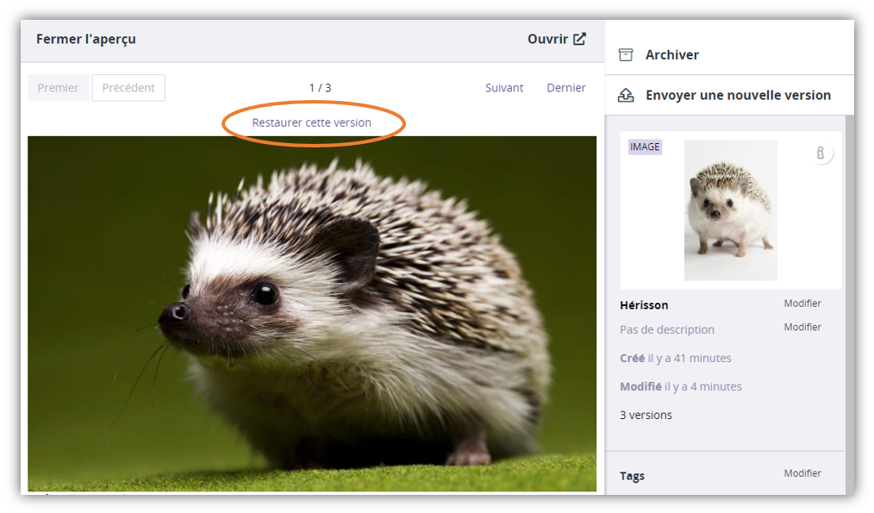This screenshot has width=874, height=513.
Task: Jump to last version with Dernier
Action: coord(566,88)
